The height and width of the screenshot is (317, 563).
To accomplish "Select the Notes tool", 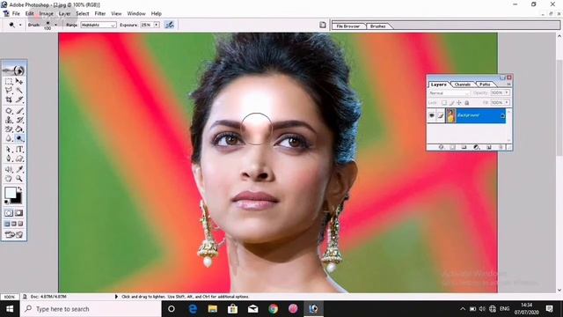I will coord(9,169).
